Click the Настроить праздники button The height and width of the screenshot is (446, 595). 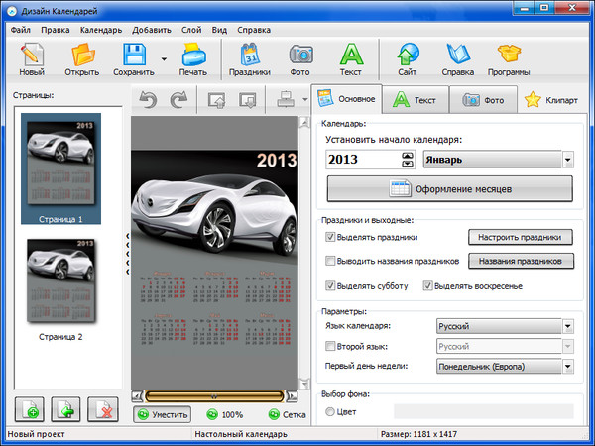[x=521, y=237]
